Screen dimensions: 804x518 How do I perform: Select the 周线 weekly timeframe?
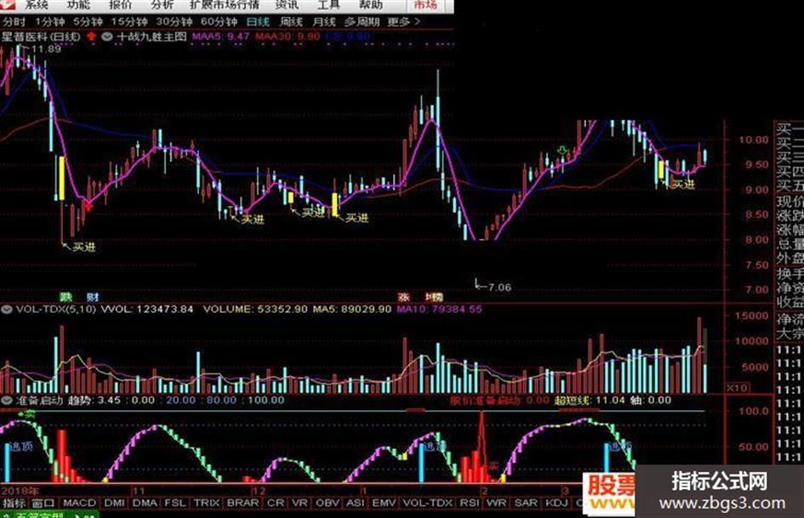pos(291,21)
